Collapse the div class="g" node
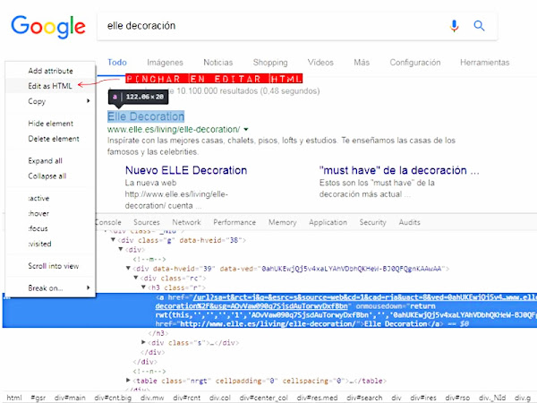537x403 pixels. coord(113,240)
